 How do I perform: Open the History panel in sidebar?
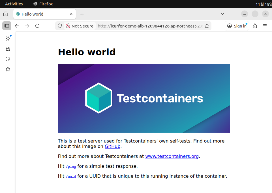8,59
